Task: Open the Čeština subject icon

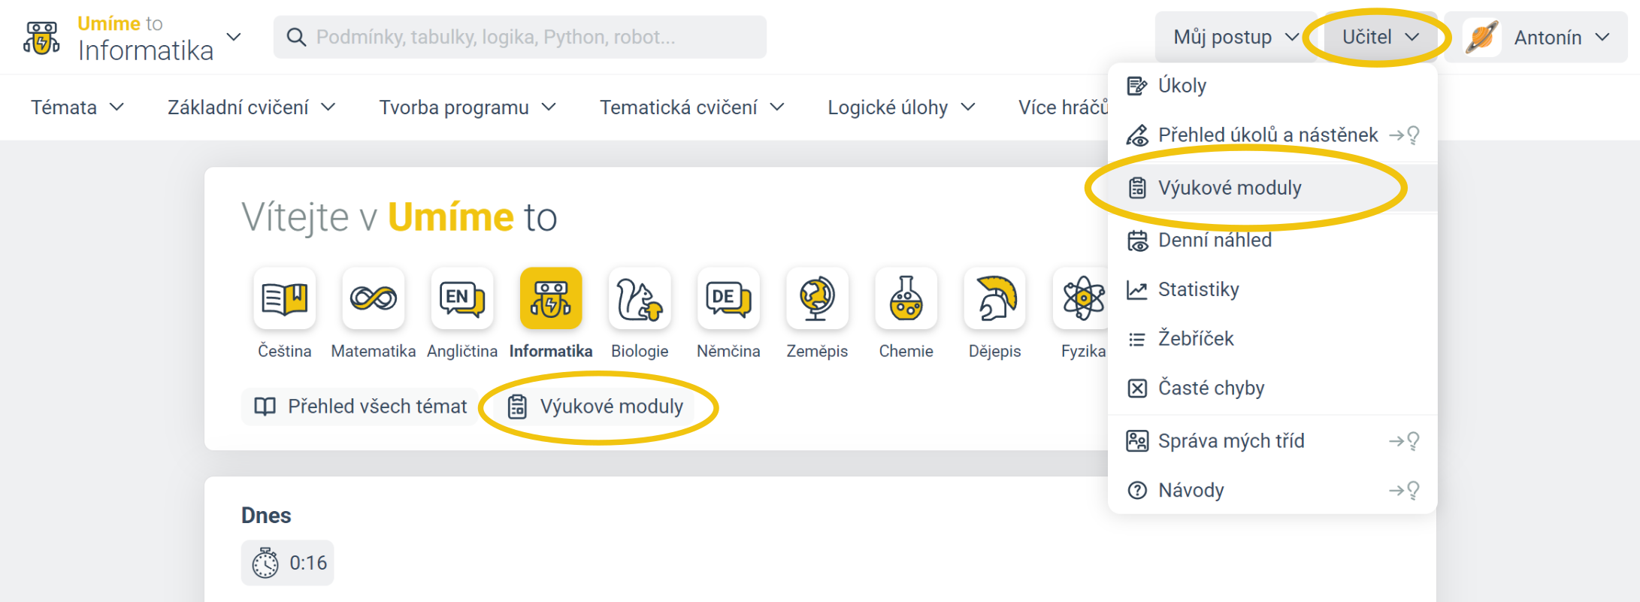Action: [x=284, y=299]
